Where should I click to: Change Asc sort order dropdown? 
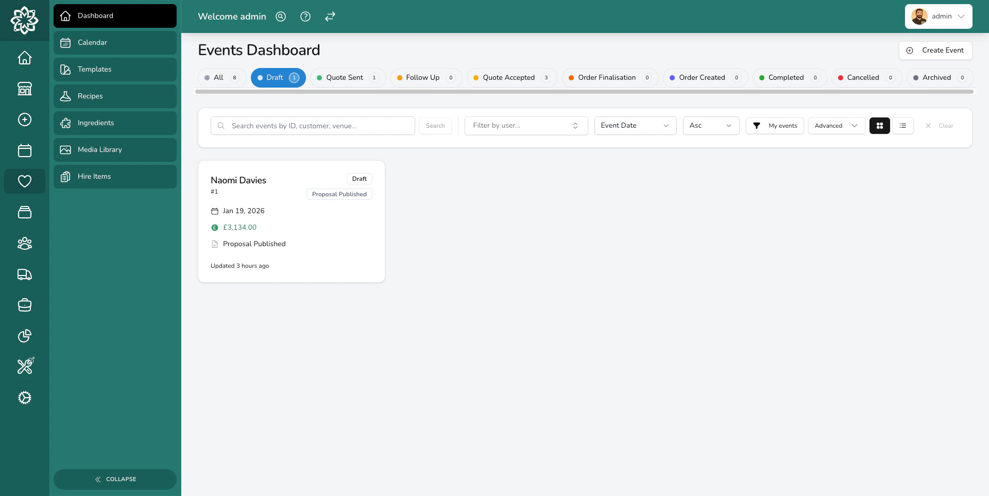[711, 125]
